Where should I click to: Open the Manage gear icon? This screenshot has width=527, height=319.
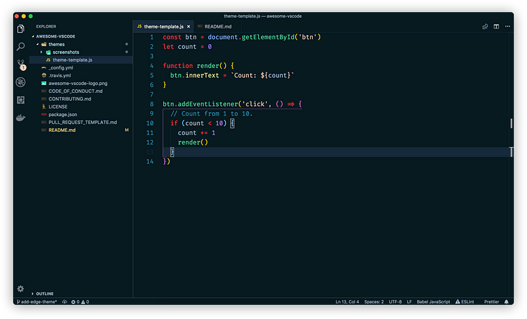(x=20, y=289)
